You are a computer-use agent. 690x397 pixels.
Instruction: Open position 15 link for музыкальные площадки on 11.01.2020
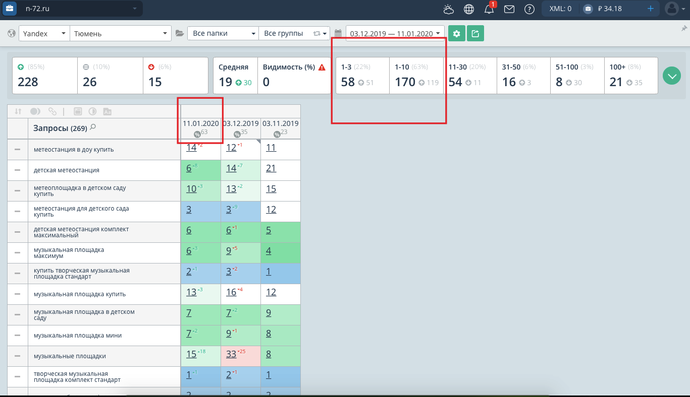click(191, 354)
